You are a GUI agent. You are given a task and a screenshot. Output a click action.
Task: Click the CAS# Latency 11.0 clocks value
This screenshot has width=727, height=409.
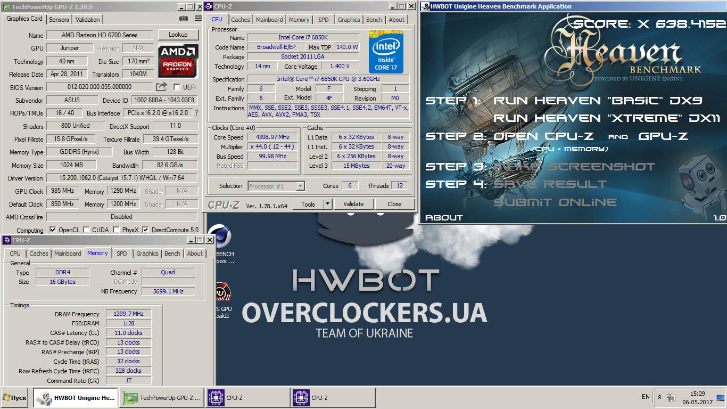(x=128, y=333)
